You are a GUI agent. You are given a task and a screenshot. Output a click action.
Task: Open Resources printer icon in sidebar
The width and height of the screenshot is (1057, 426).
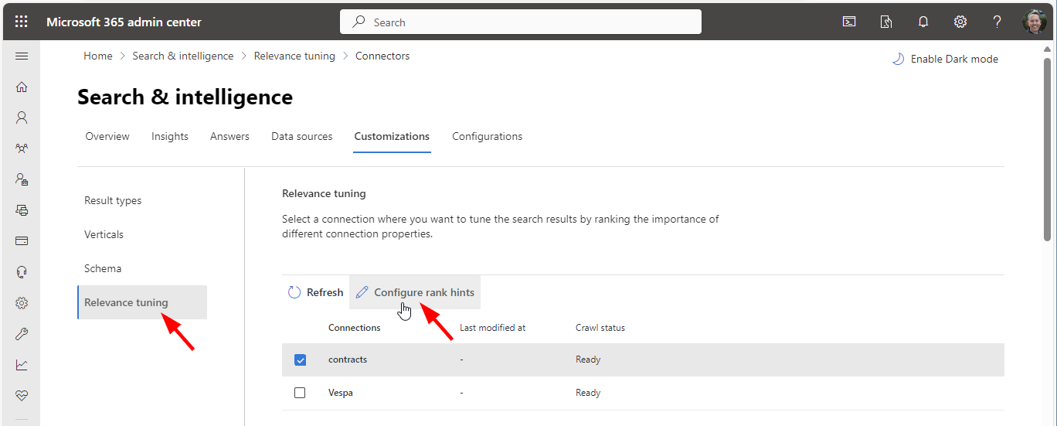point(22,210)
